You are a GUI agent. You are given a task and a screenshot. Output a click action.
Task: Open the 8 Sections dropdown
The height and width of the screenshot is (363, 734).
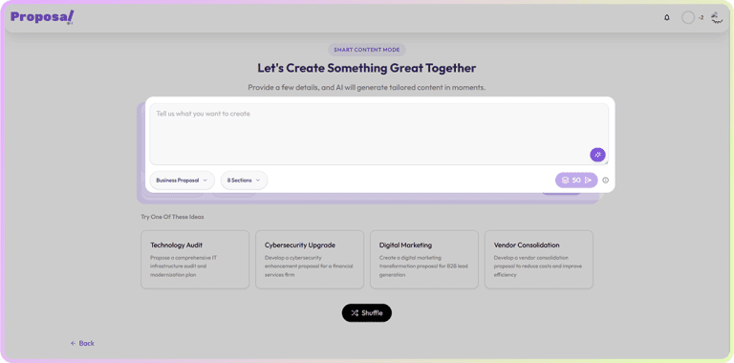click(244, 181)
